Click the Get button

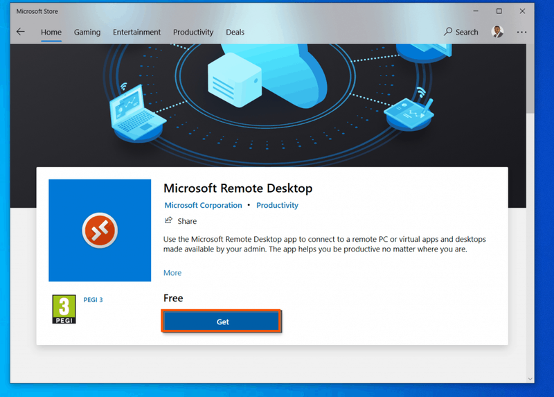222,321
